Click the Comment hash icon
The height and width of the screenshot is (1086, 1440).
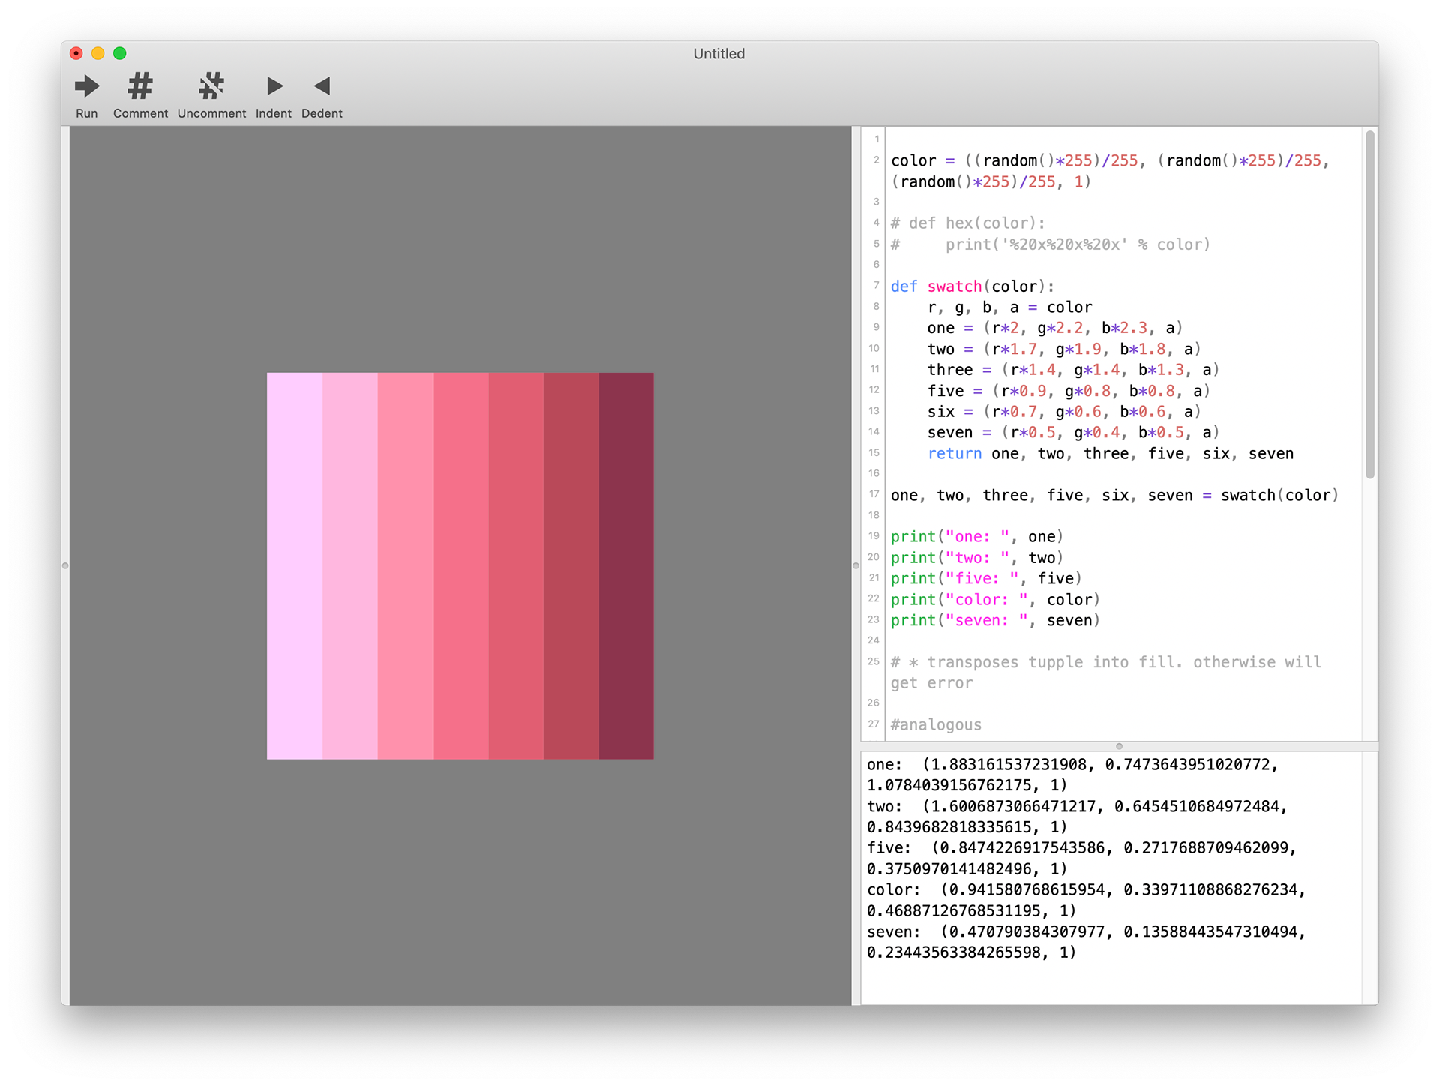click(140, 86)
